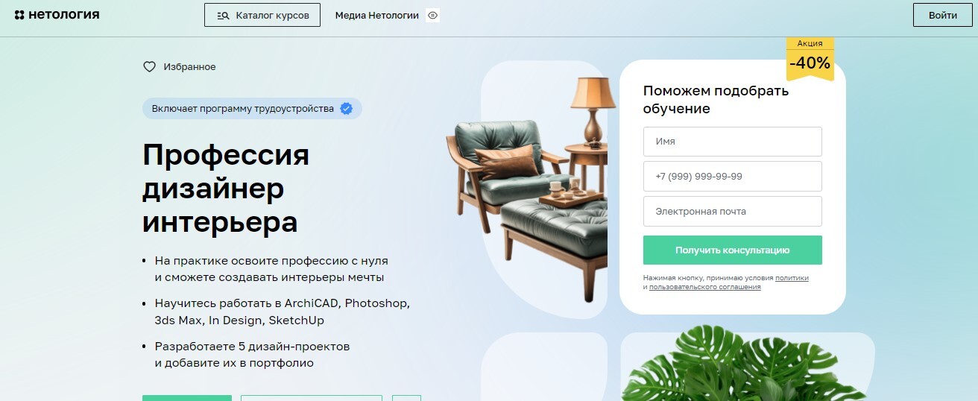Click the solid green button below bullet list
978x401 pixels.
tap(187, 398)
